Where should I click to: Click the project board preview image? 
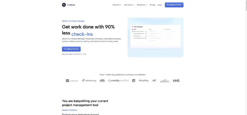[155, 37]
